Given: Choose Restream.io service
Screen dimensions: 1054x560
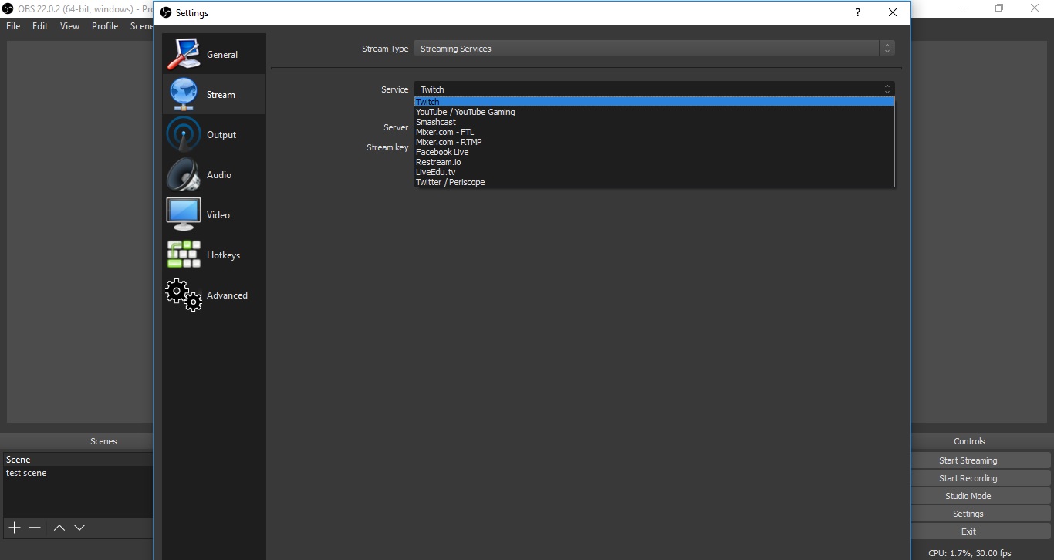Looking at the screenshot, I should click(x=654, y=162).
